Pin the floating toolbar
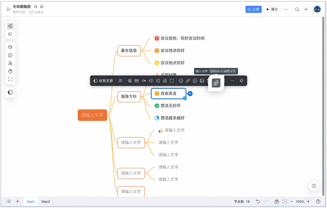The width and height of the screenshot is (327, 208). pos(241,81)
